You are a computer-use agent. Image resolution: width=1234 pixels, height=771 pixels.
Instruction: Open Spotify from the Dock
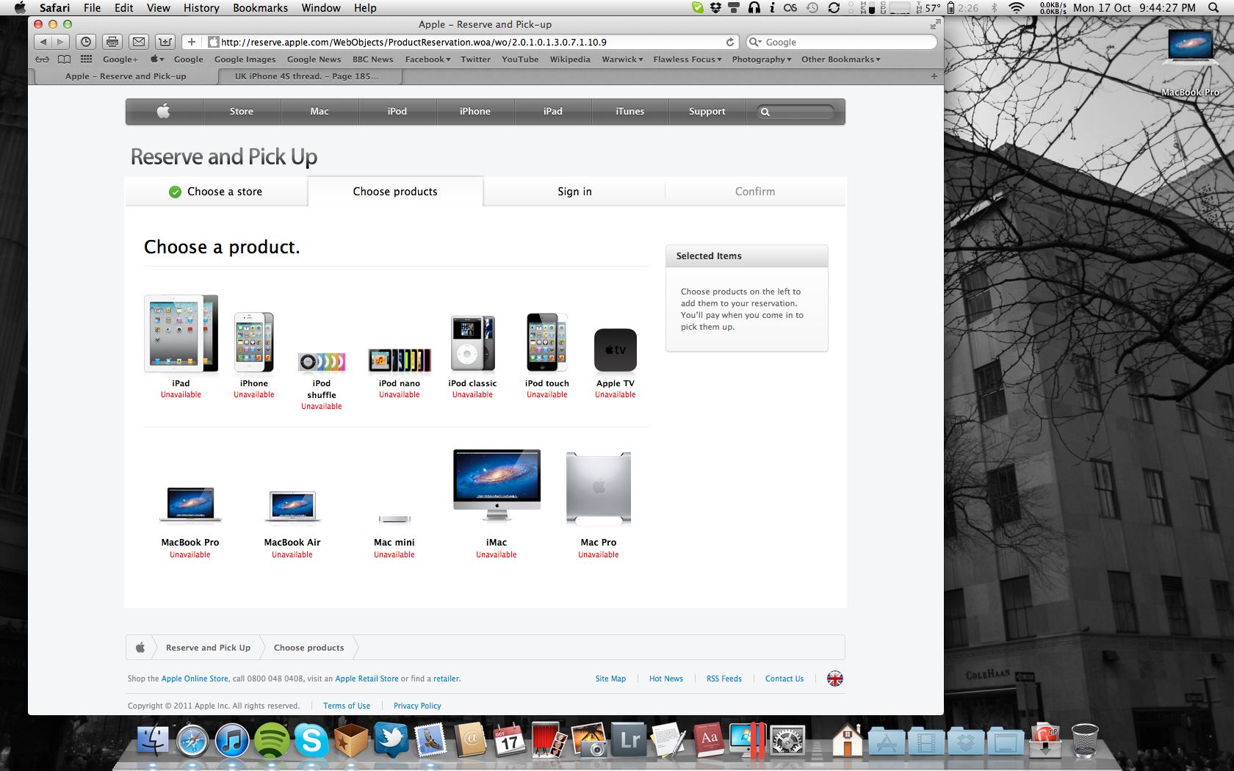pos(272,740)
